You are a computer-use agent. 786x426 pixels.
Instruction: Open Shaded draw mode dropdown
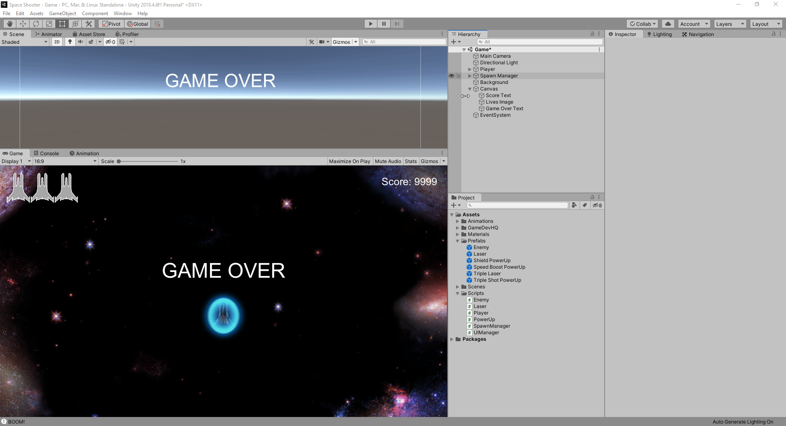(25, 42)
